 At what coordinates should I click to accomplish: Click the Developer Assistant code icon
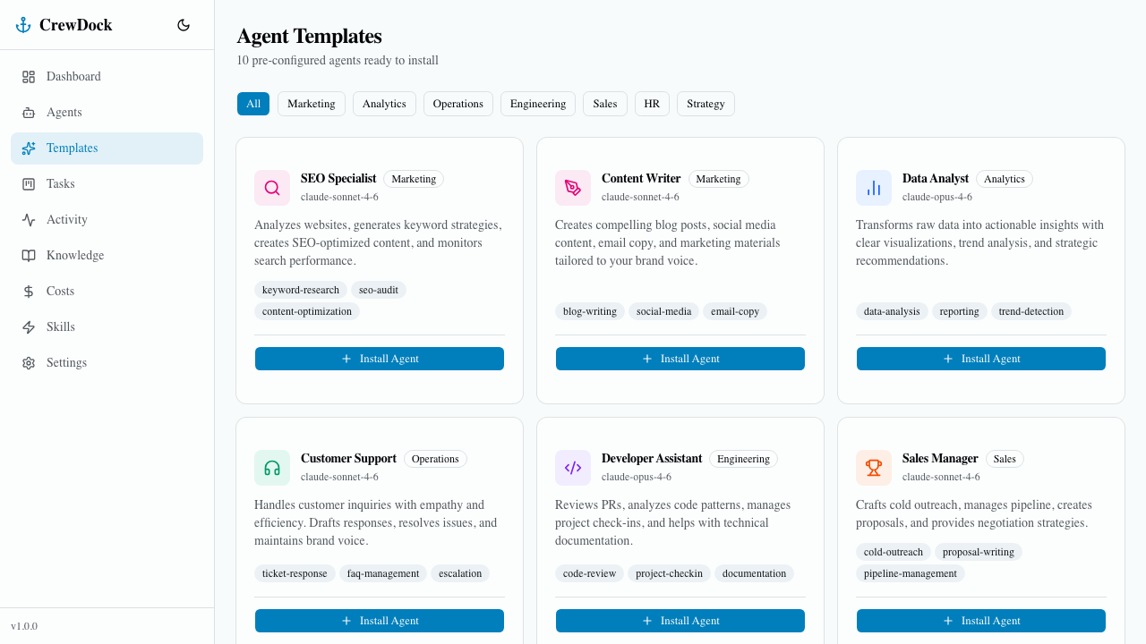tap(572, 467)
